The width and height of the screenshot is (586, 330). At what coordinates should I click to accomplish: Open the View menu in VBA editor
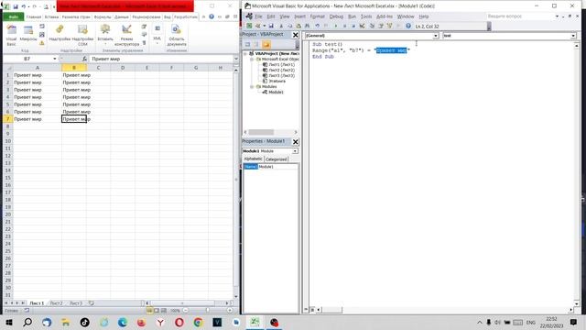(x=285, y=16)
